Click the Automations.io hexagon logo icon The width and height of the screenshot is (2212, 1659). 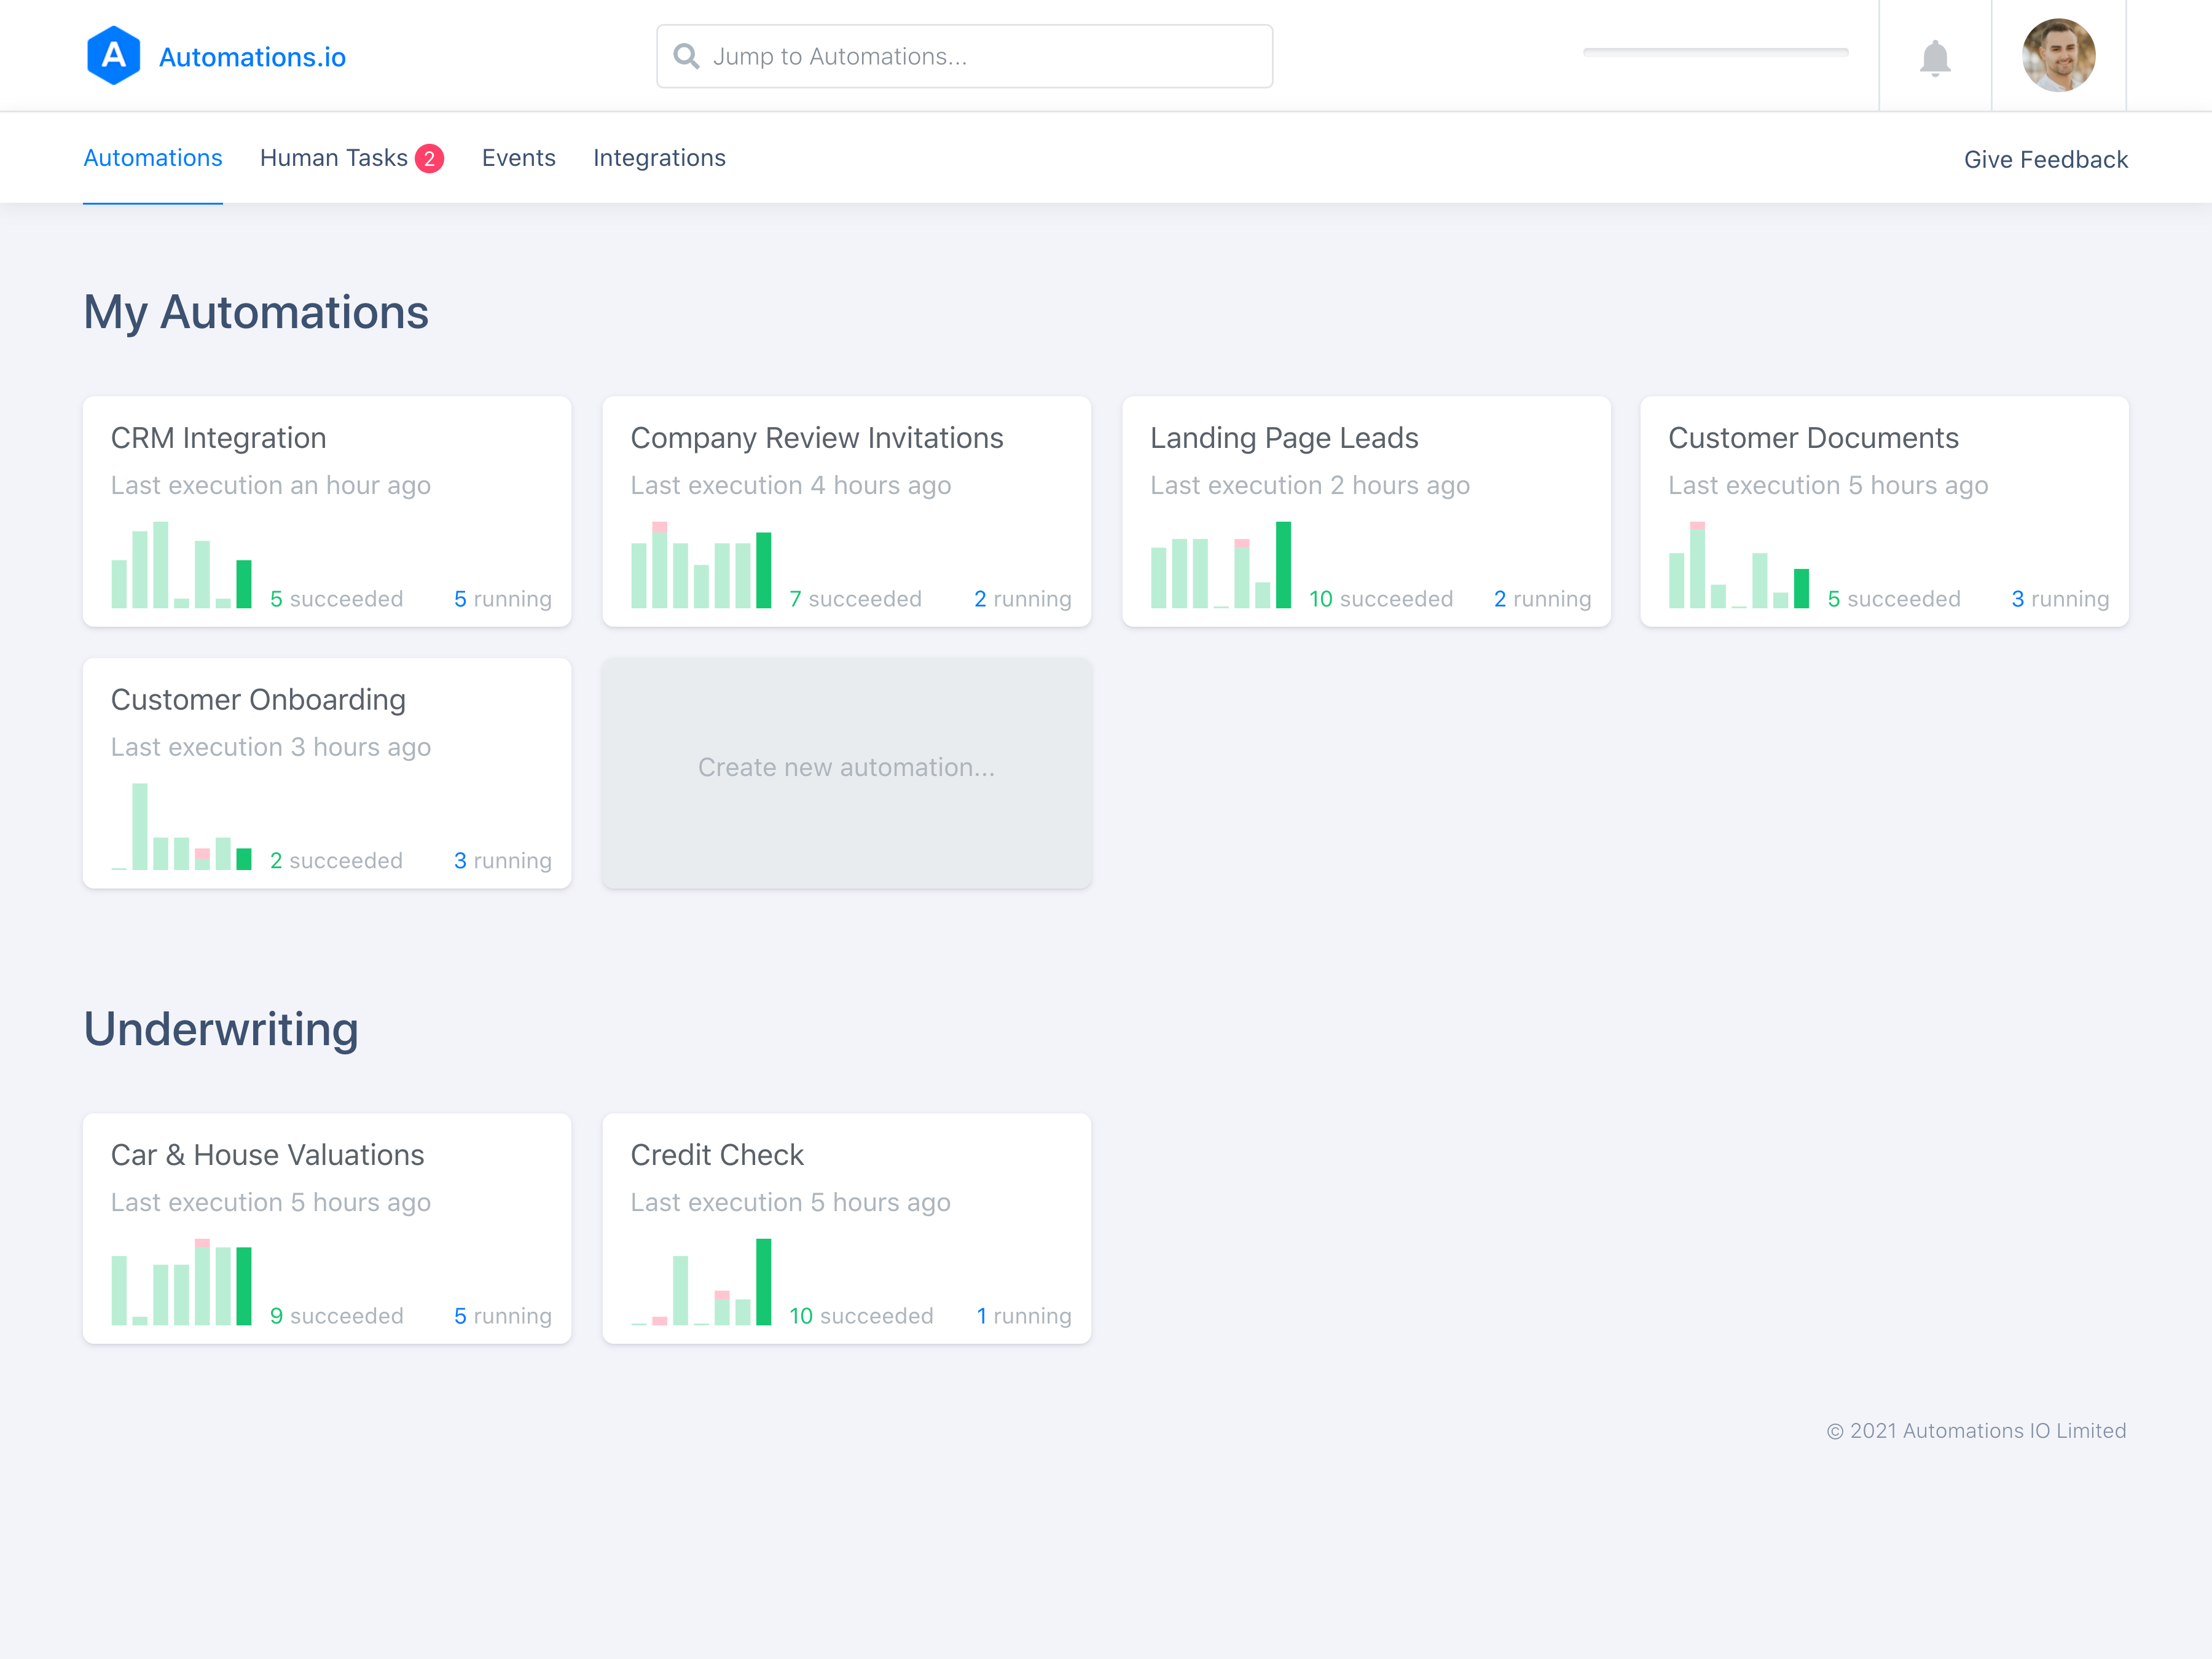coord(113,56)
